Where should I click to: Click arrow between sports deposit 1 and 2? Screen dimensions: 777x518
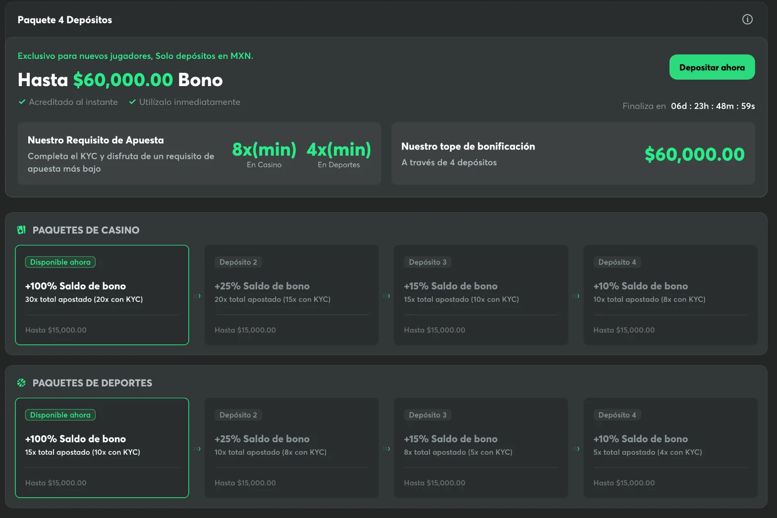pyautogui.click(x=197, y=449)
